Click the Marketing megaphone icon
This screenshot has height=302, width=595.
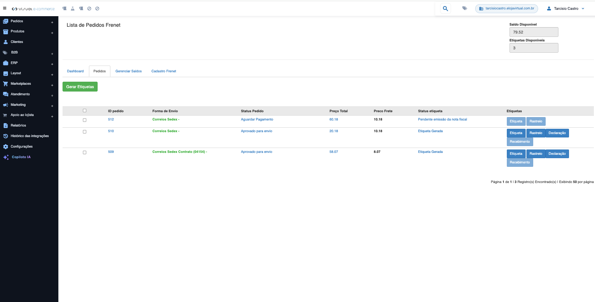[6, 105]
